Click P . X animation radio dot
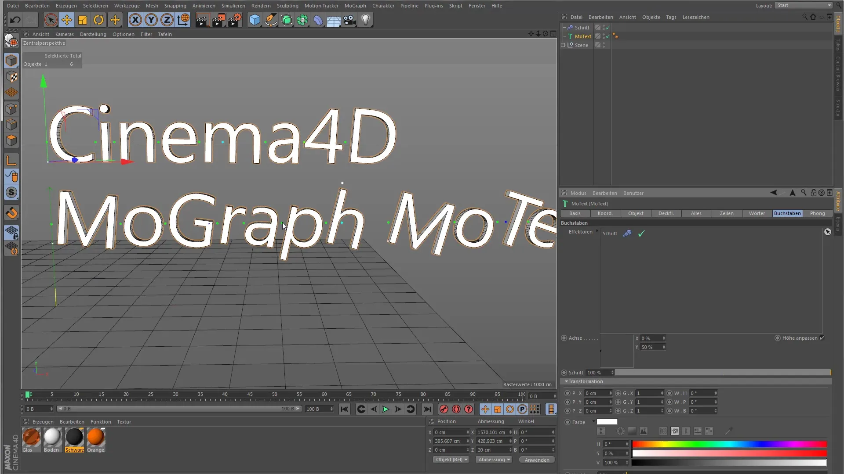 tap(568, 393)
